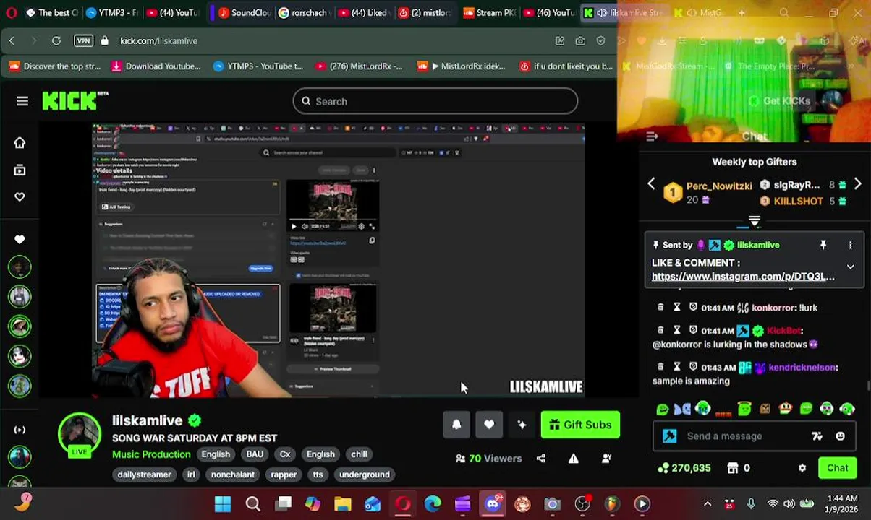
Task: Click the text style icon in message box
Action: pyautogui.click(x=817, y=436)
